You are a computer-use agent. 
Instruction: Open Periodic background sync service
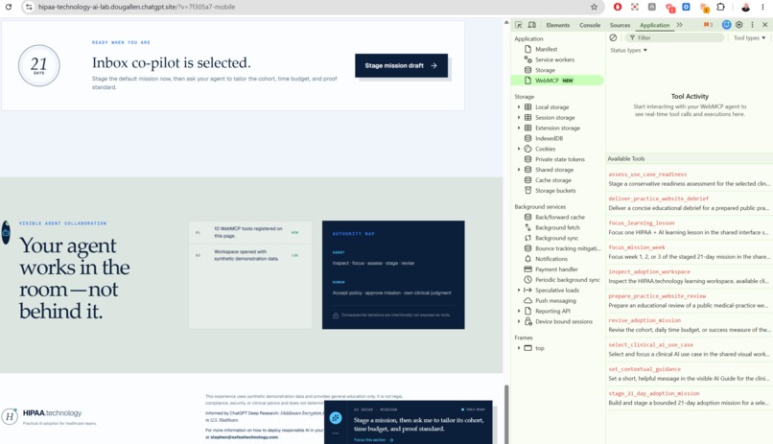click(x=568, y=280)
